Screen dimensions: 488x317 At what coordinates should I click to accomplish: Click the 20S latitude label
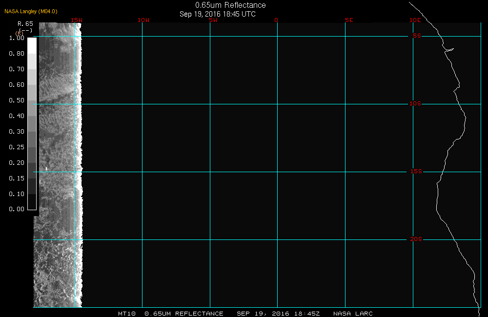(x=416, y=239)
